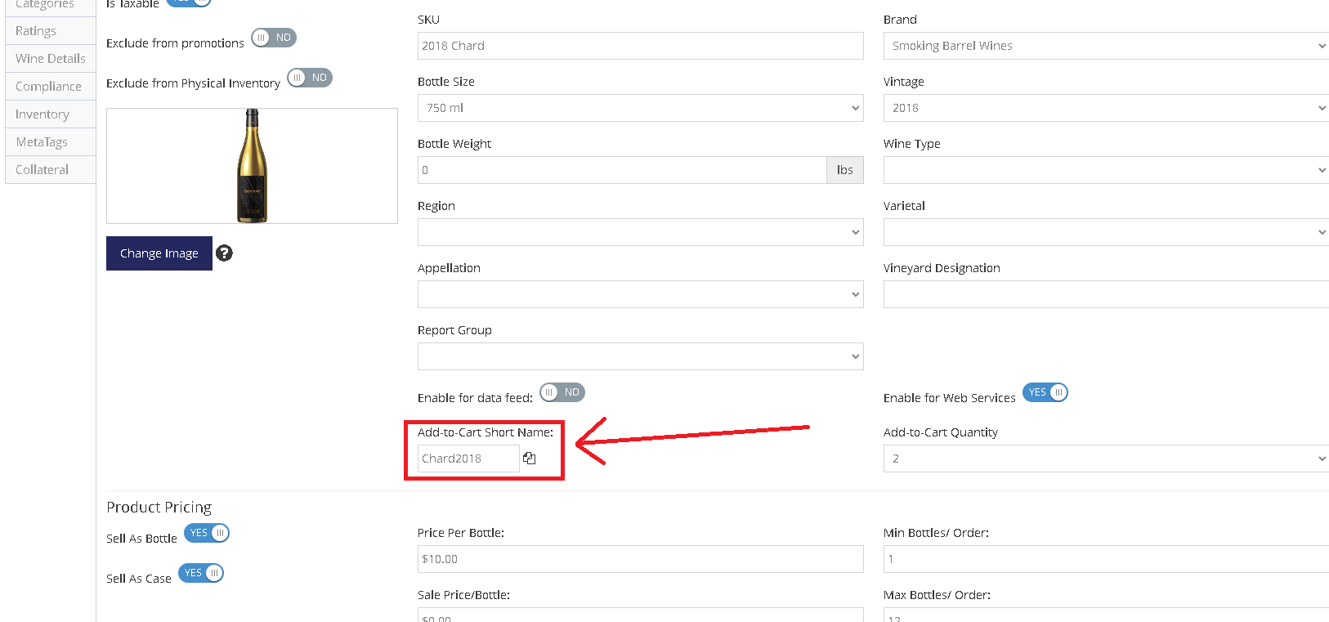
Task: Toggle Exclude from Physical Inventory switch
Action: (310, 78)
